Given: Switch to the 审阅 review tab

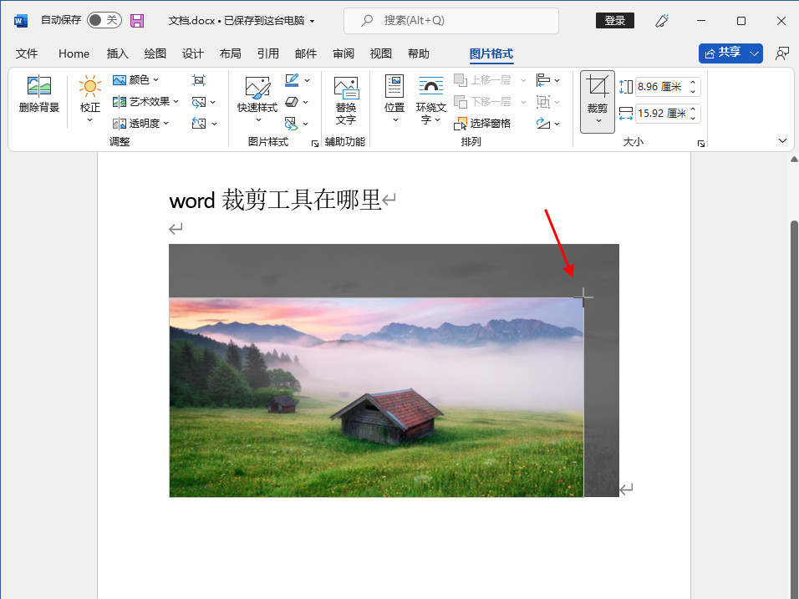Looking at the screenshot, I should coord(344,53).
